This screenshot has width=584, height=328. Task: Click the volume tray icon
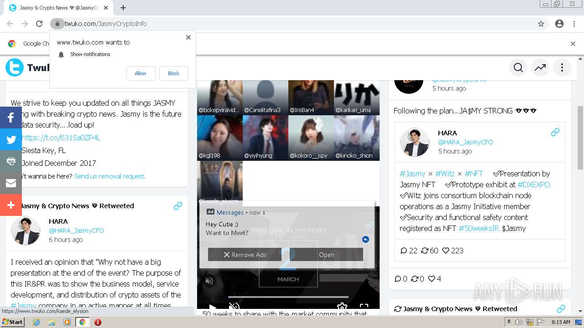(519, 322)
